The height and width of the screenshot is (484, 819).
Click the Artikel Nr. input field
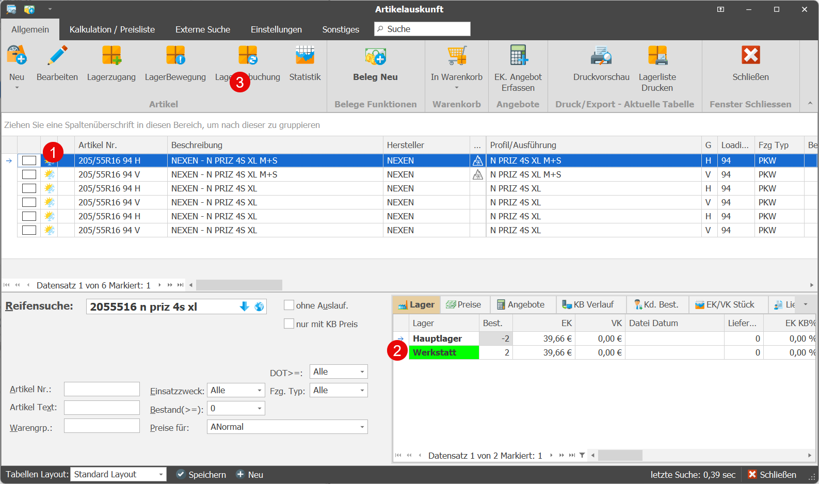(102, 389)
